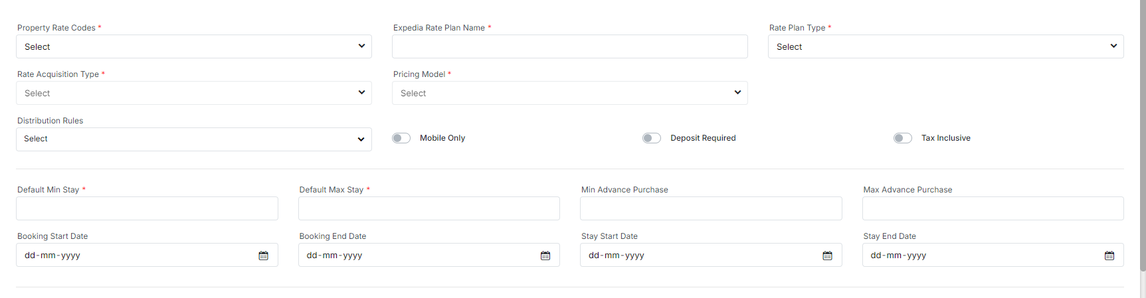The width and height of the screenshot is (1146, 298).
Task: Open Stay Start Date calendar picker
Action: point(827,256)
